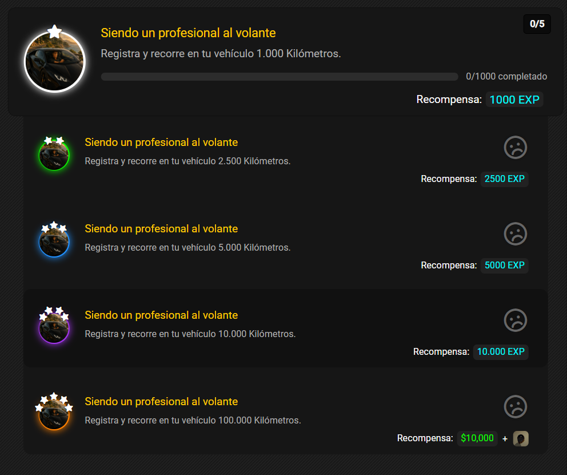Click the 10.000 EXP reward tag
The height and width of the screenshot is (475, 567).
click(501, 352)
